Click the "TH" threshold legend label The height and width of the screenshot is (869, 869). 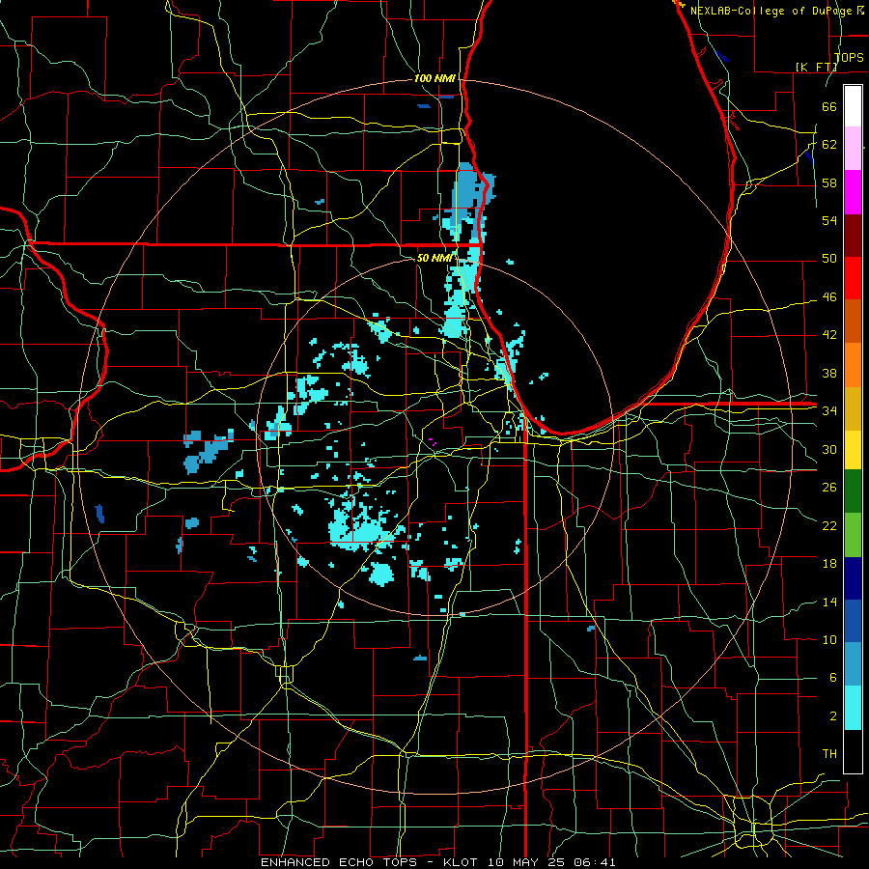829,754
